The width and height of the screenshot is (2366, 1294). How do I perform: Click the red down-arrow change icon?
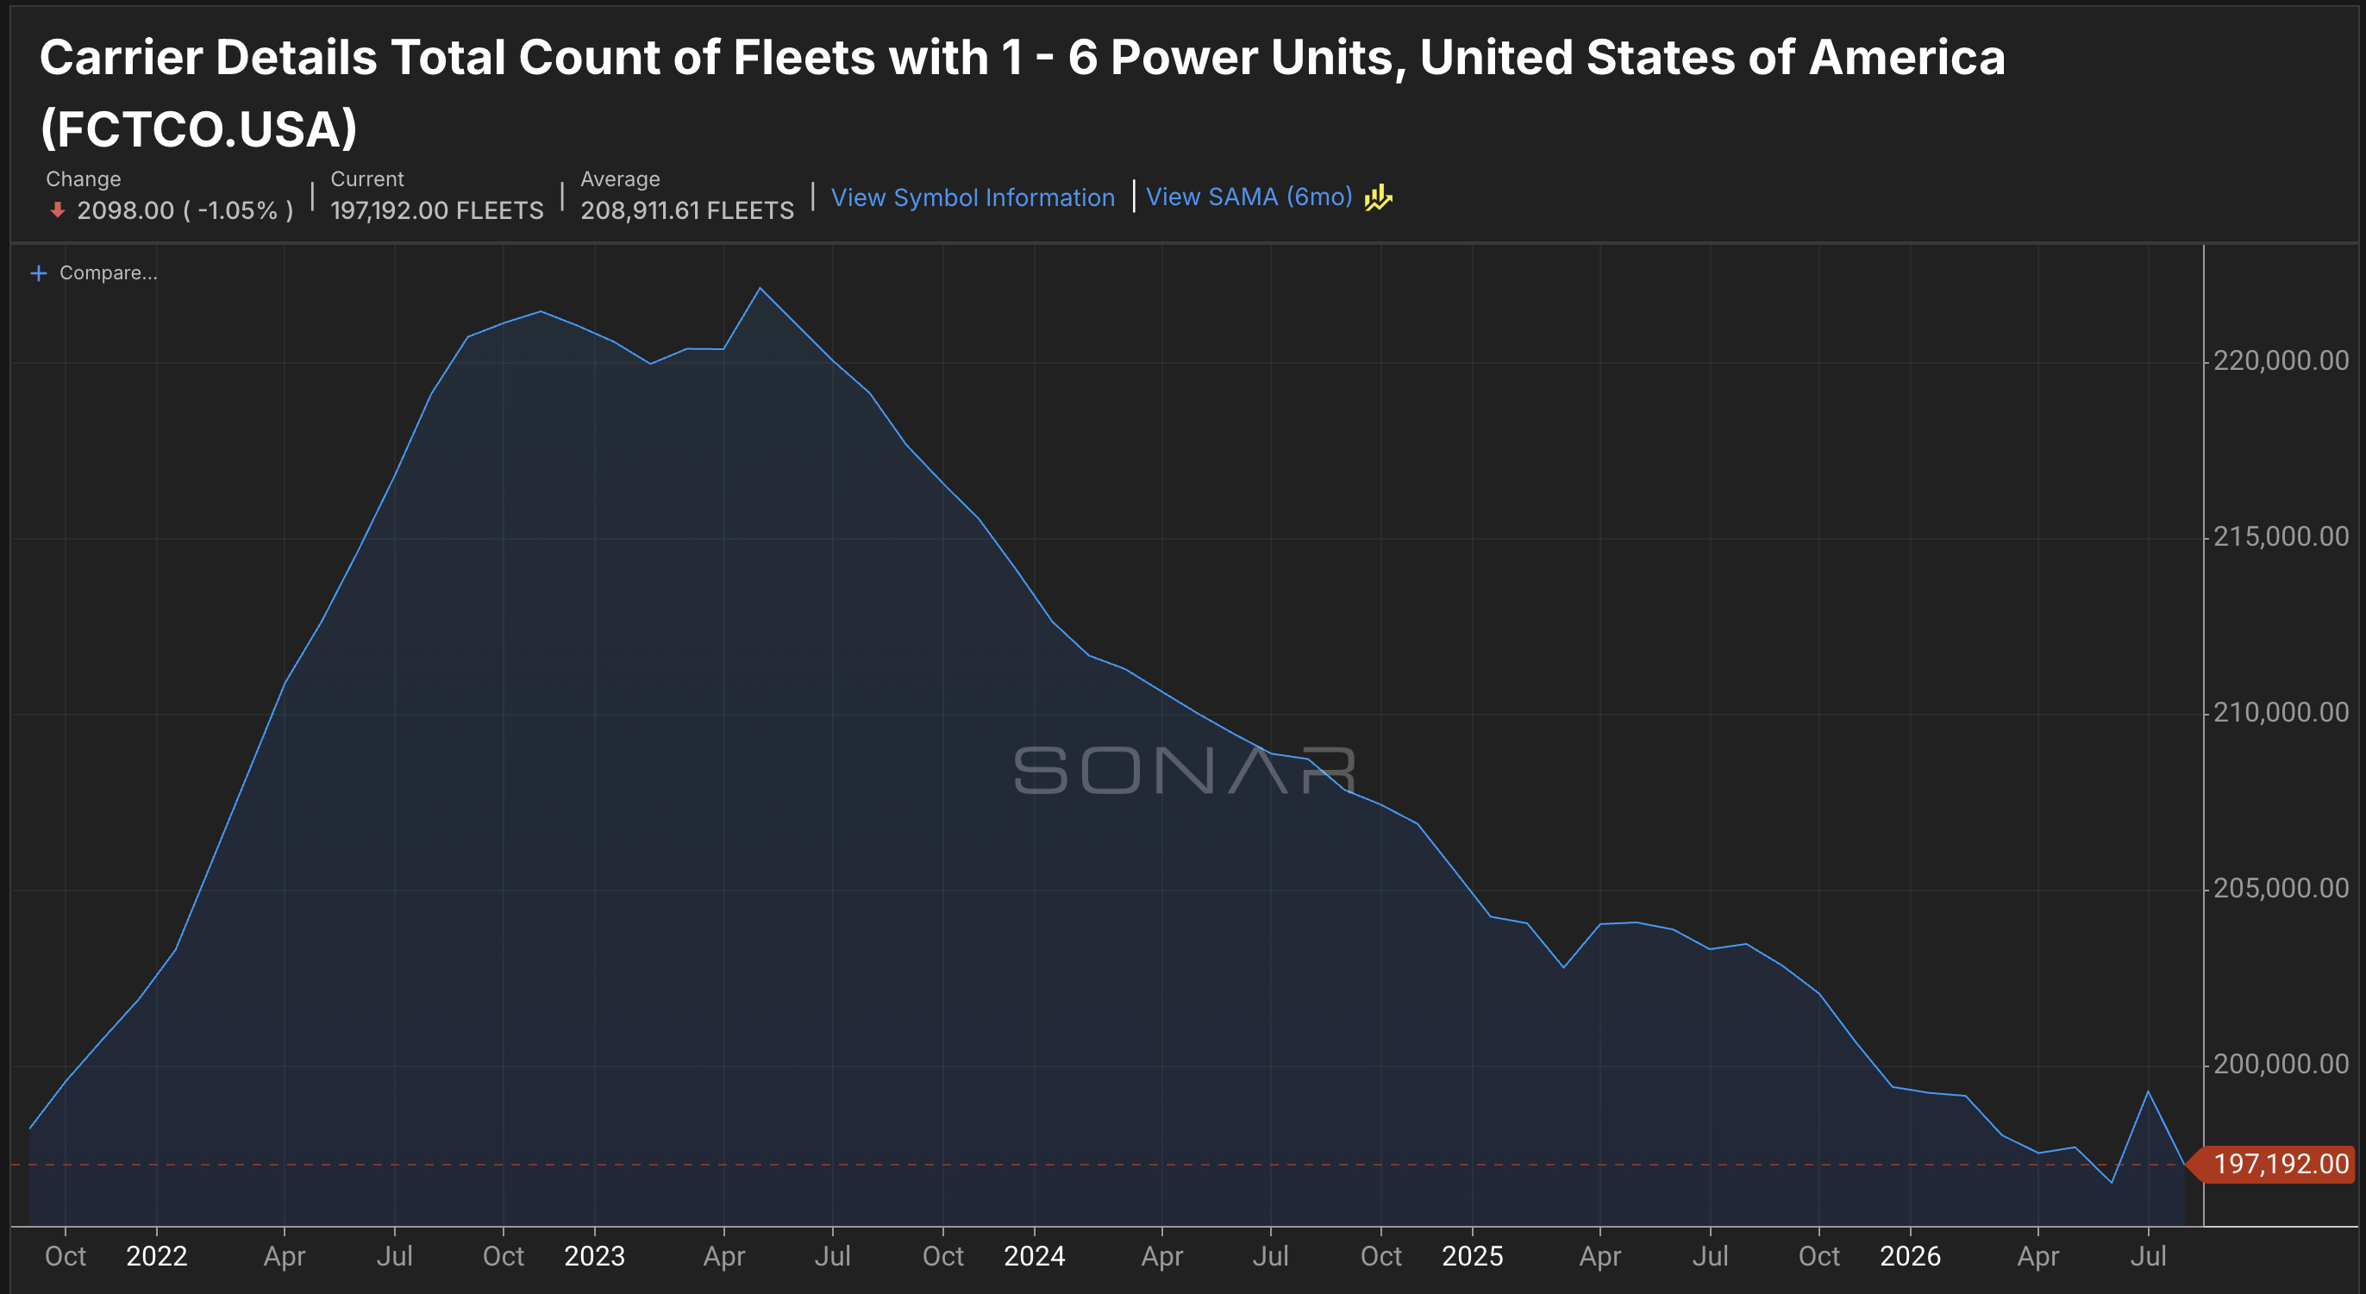[x=58, y=210]
